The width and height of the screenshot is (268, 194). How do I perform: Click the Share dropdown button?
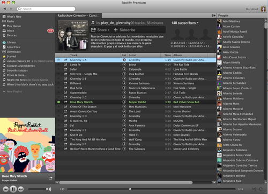tap(100, 30)
